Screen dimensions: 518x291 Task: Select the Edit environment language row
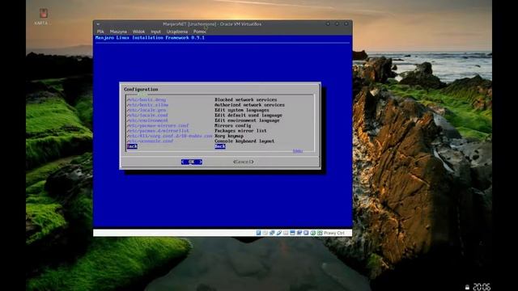(x=203, y=120)
